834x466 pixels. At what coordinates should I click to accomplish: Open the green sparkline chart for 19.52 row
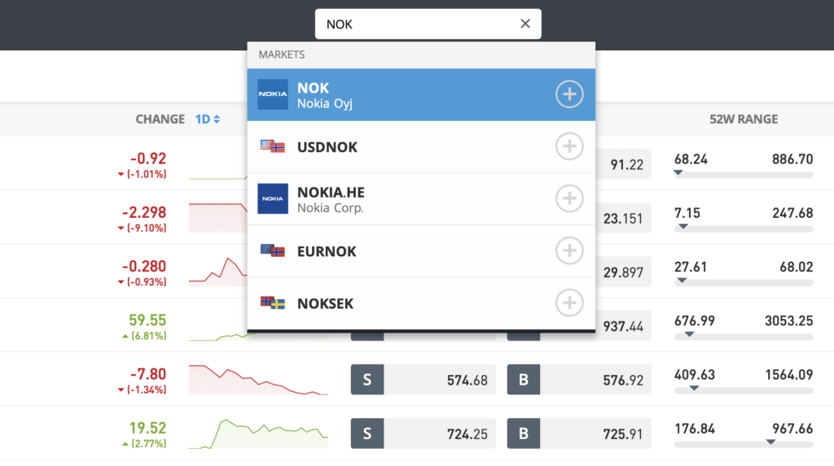[x=258, y=433]
